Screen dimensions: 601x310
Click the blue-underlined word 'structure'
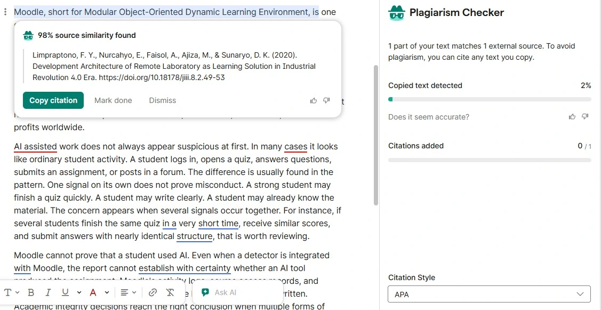[x=194, y=236]
